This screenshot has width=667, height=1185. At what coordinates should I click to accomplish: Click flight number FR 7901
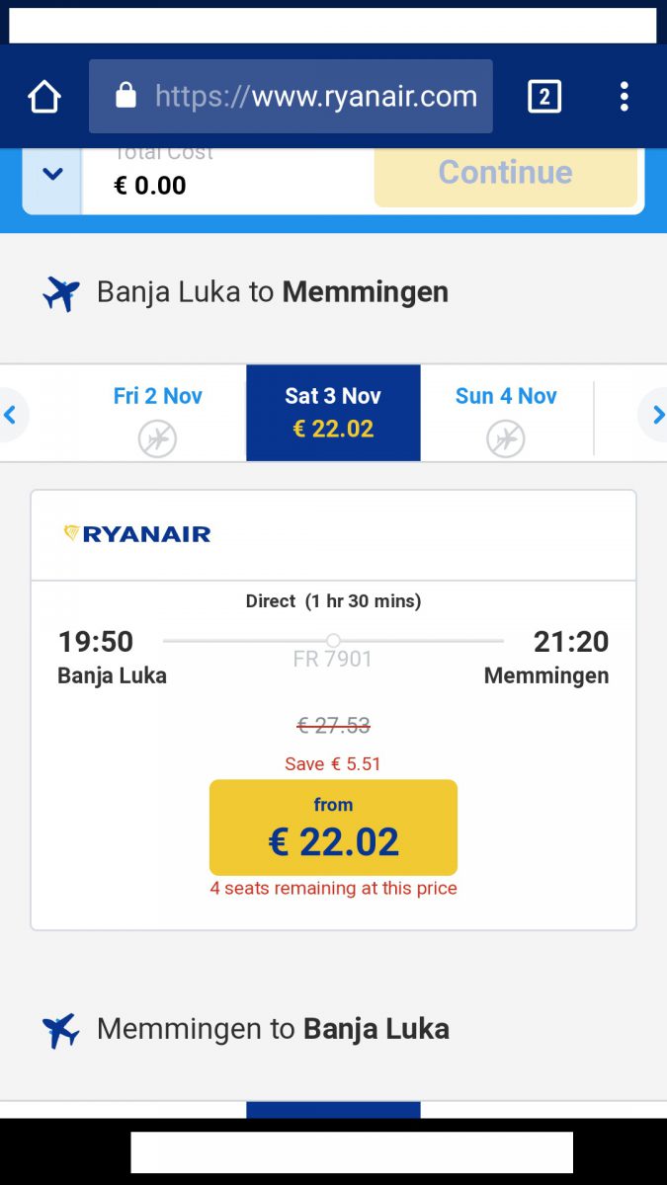[x=333, y=660]
